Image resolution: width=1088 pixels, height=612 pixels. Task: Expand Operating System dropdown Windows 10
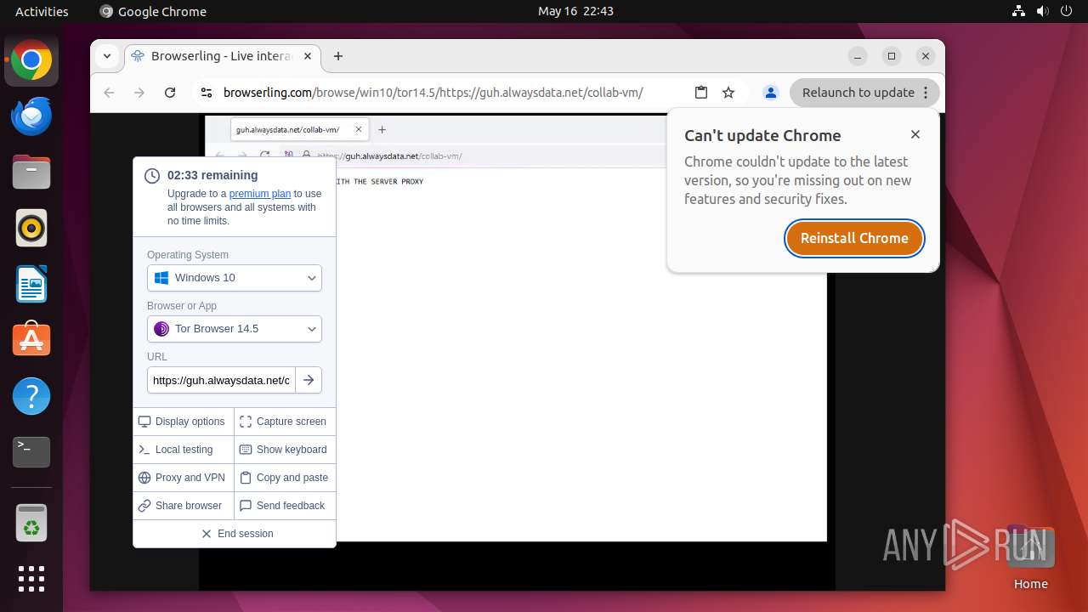tap(235, 278)
